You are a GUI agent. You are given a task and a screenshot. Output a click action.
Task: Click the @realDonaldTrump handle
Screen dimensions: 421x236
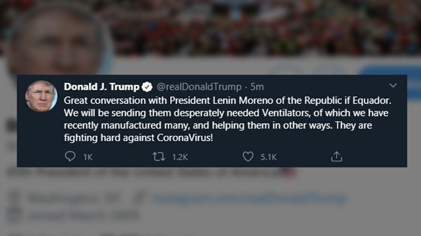(x=199, y=87)
